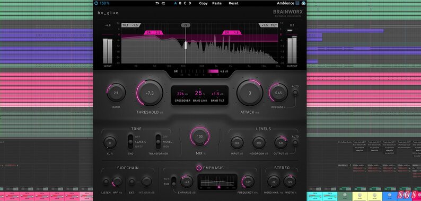This screenshot has height=201, width=421.
Task: Click the Copy button
Action: coord(203,3)
